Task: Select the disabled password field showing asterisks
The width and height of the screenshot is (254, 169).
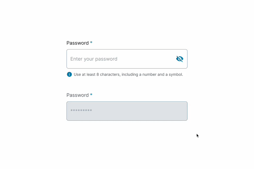Action: click(127, 111)
